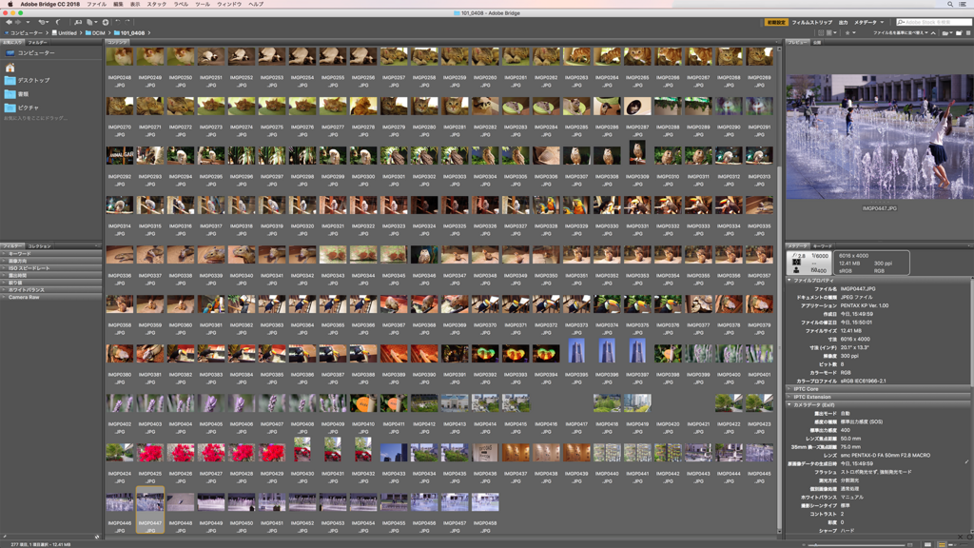Click the get photos from camera icon
974x548 pixels.
78,23
